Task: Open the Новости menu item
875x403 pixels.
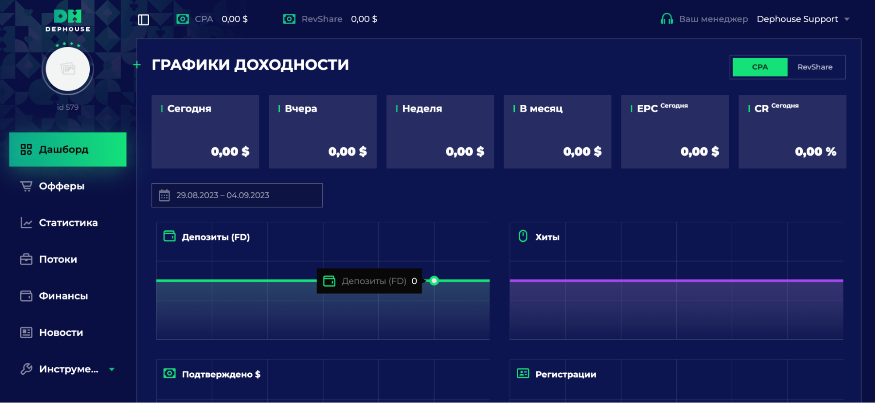Action: [x=68, y=333]
